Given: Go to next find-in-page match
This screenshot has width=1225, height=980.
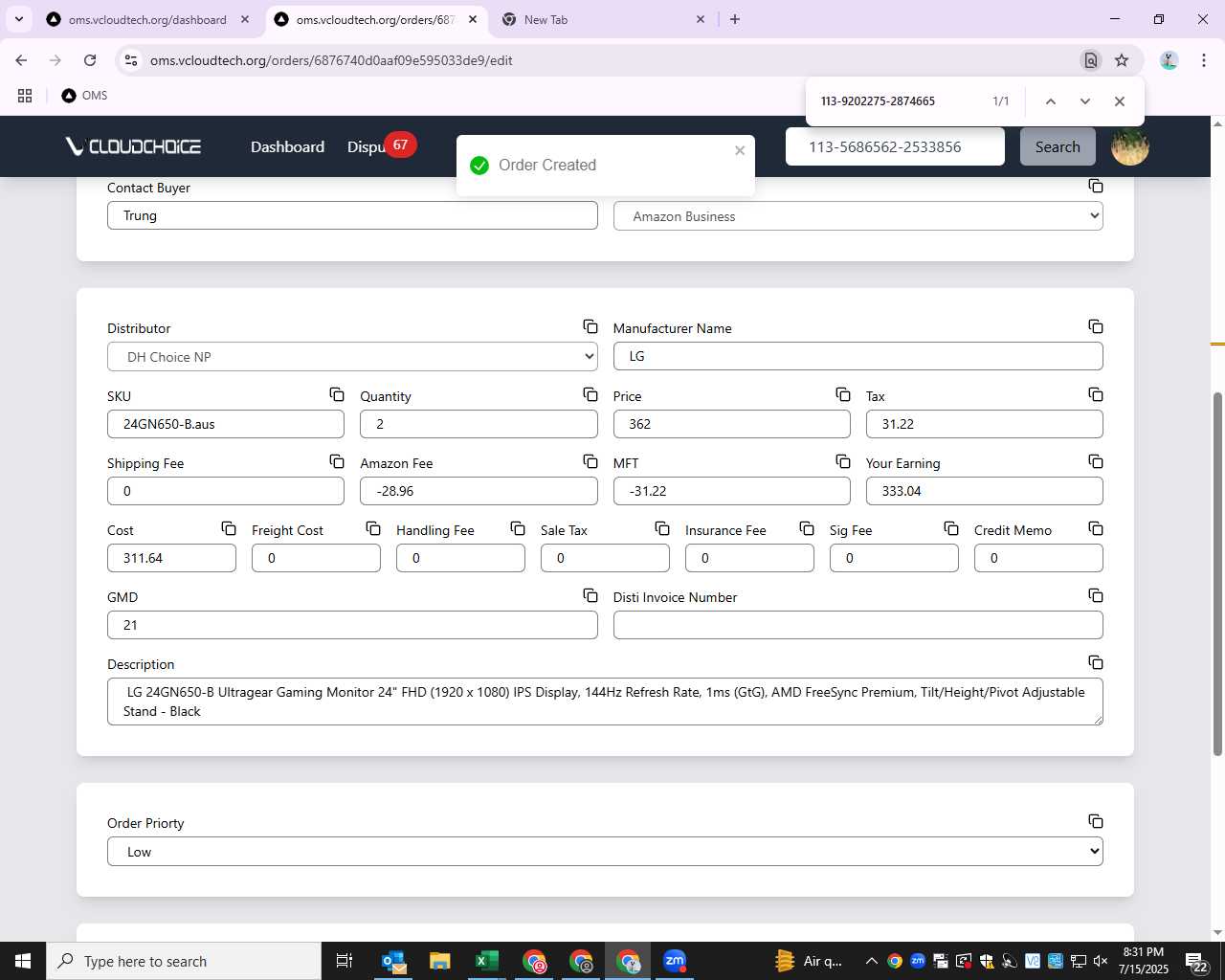Looking at the screenshot, I should pos(1084,101).
